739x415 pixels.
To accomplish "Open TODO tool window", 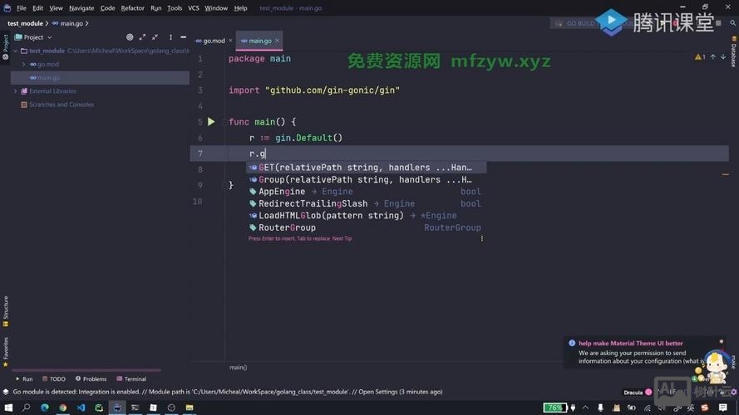I will 54,378.
